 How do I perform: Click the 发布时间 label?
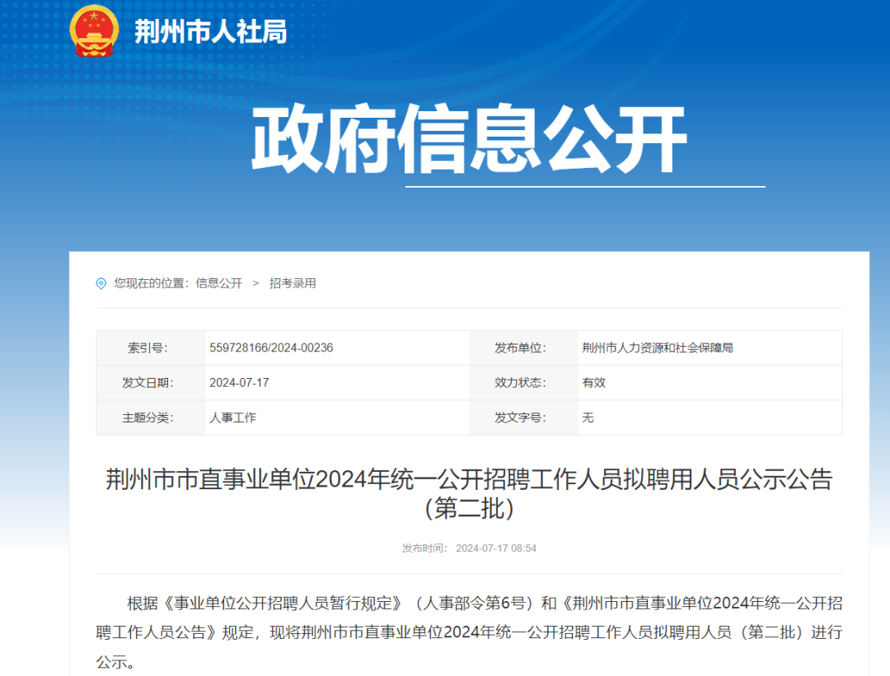click(x=424, y=548)
